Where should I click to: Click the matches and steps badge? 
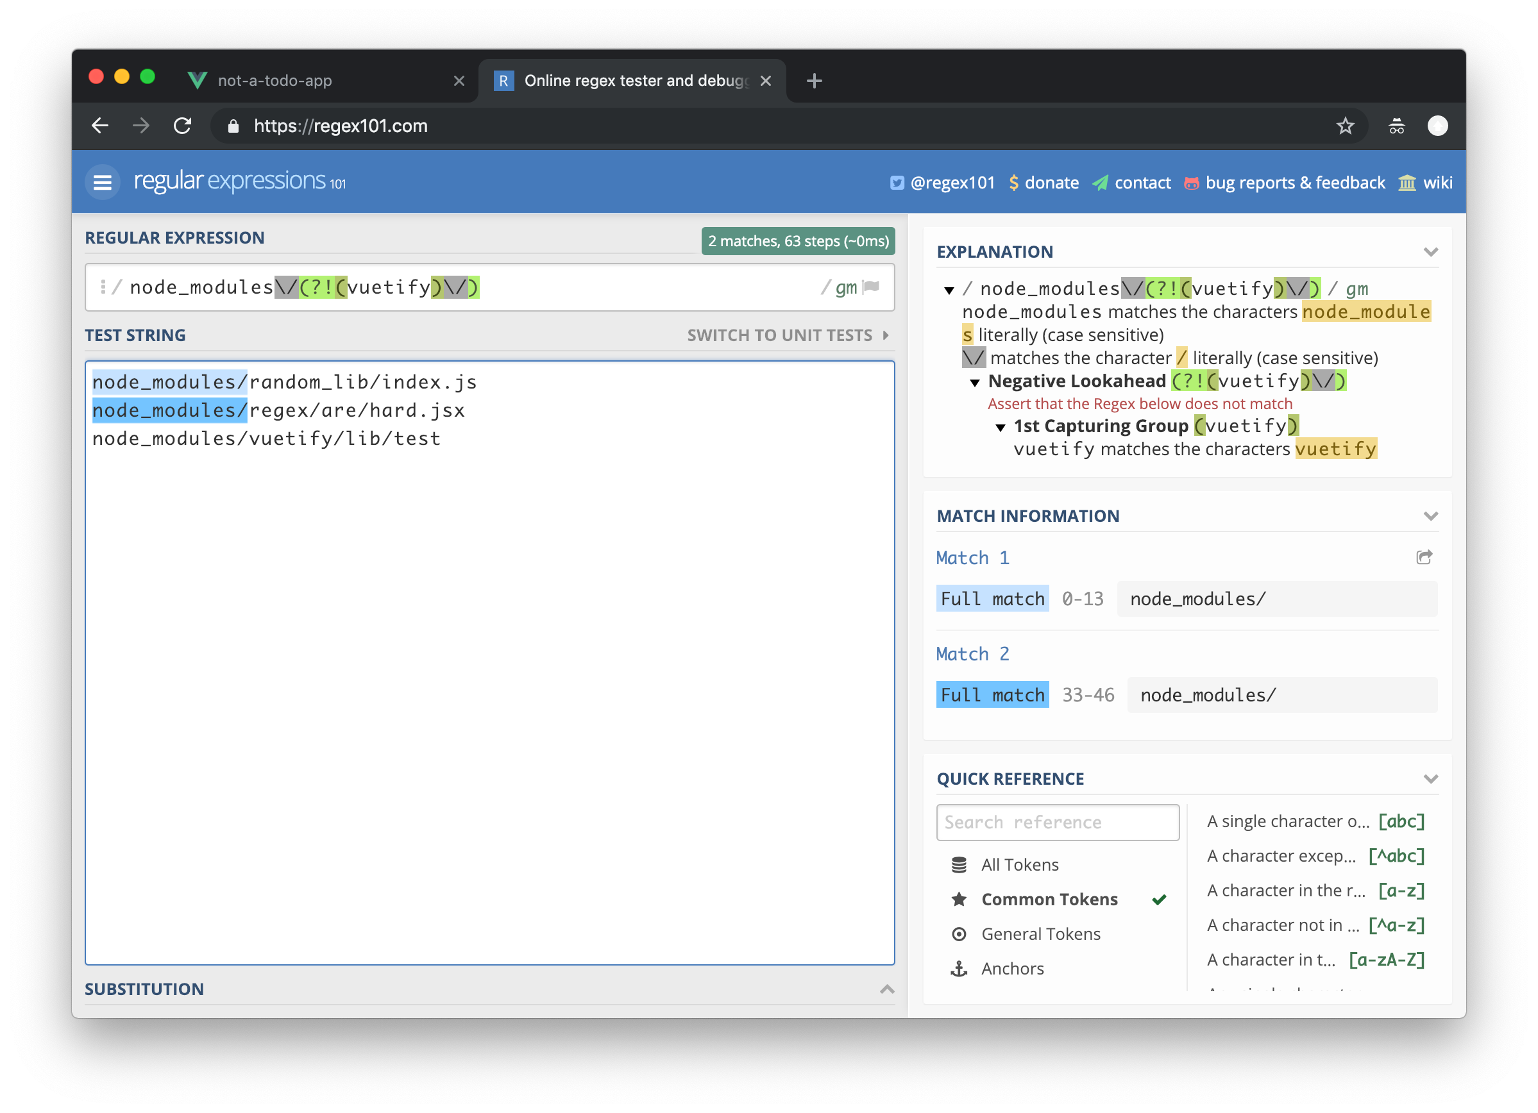tap(797, 240)
